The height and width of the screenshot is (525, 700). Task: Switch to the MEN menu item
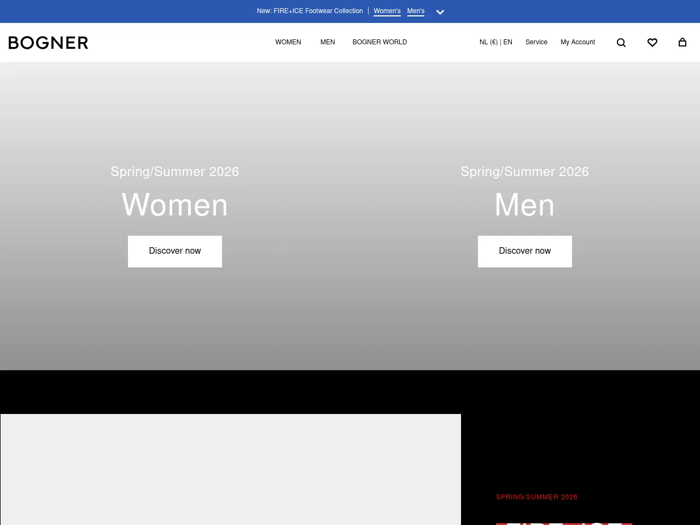(328, 42)
